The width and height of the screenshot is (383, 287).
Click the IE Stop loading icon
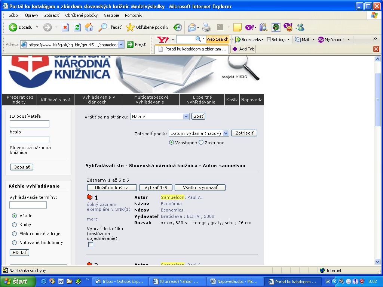(x=65, y=27)
